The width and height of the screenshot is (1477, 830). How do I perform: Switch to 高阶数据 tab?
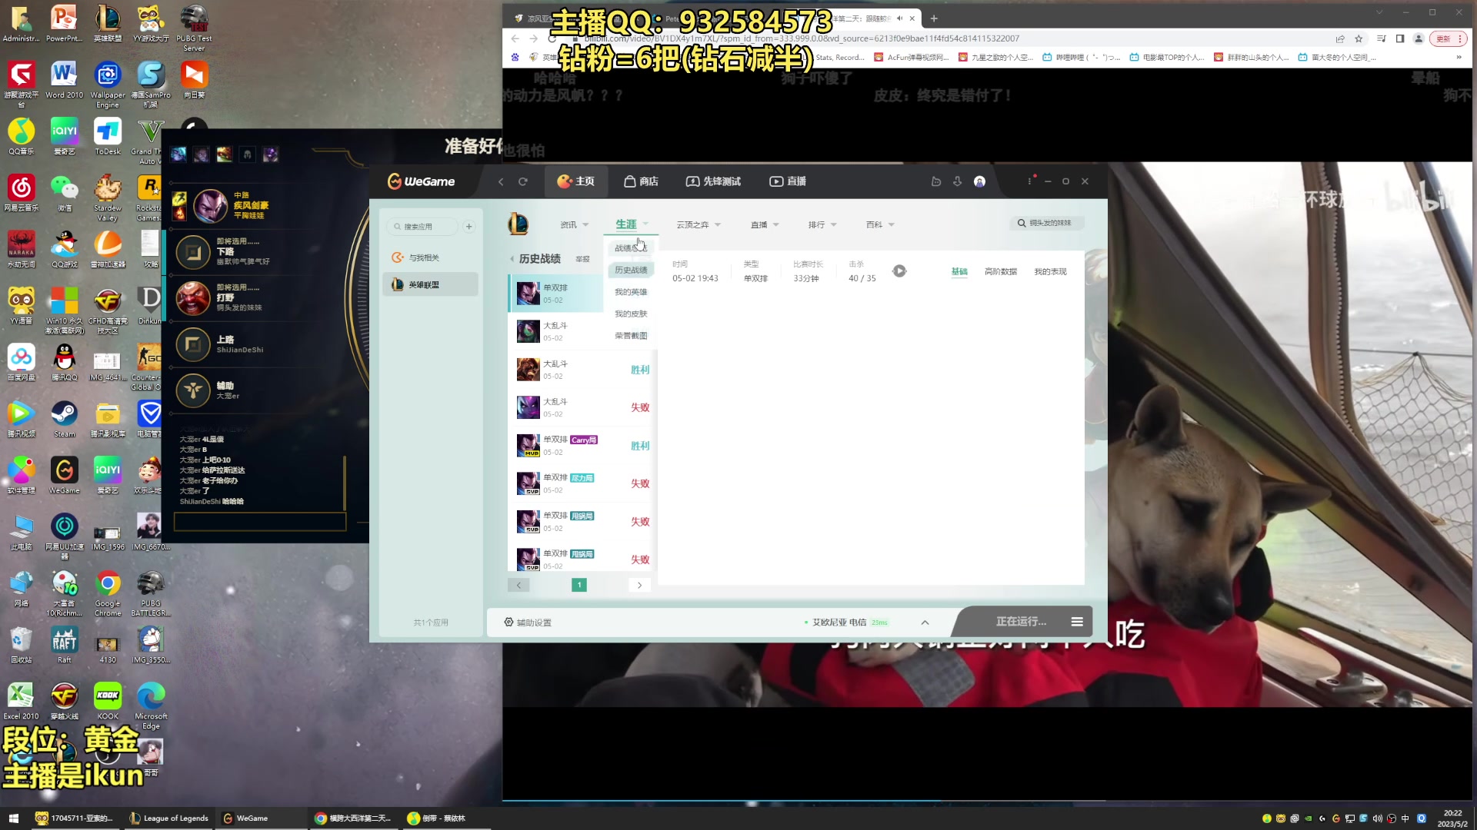(x=1000, y=272)
